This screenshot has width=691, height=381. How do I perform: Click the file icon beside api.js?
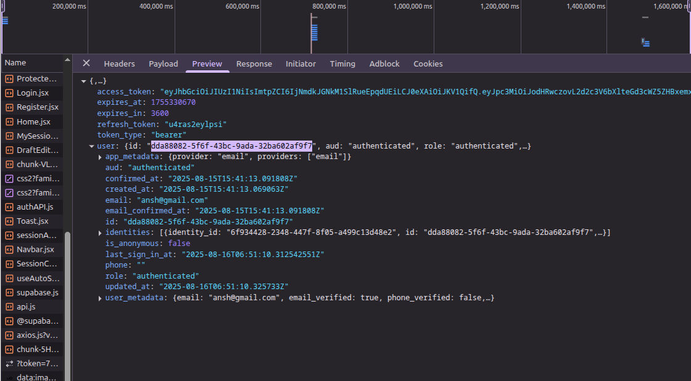9,306
